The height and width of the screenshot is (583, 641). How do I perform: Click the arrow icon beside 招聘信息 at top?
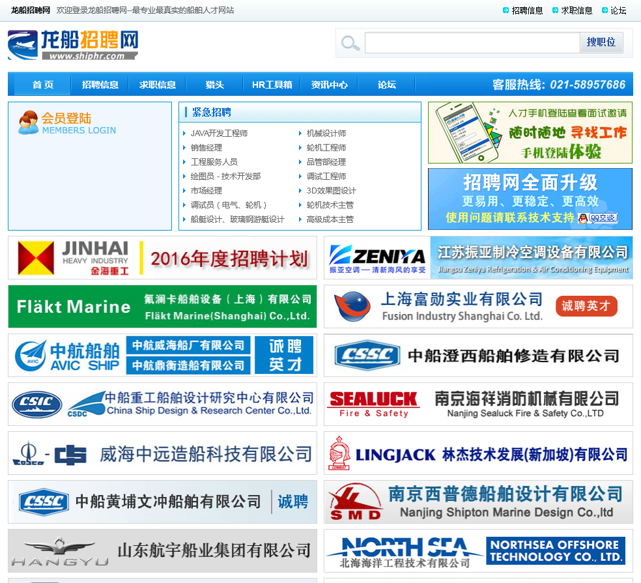click(506, 10)
